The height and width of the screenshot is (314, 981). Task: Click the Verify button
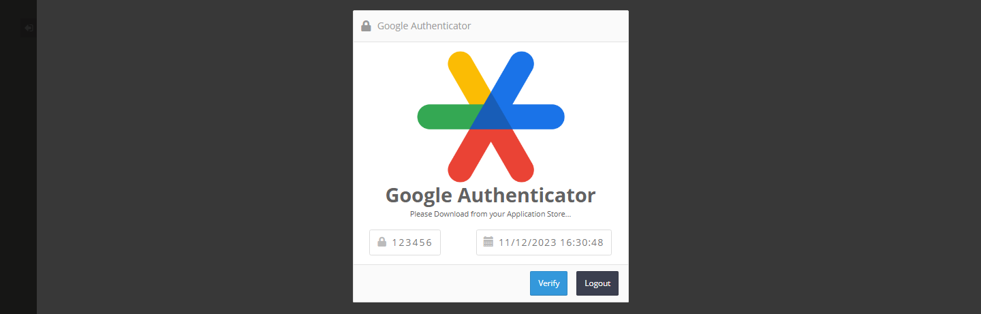pyautogui.click(x=548, y=283)
